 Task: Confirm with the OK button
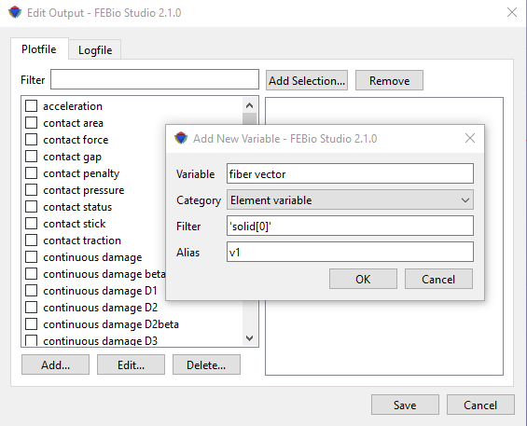click(x=363, y=279)
